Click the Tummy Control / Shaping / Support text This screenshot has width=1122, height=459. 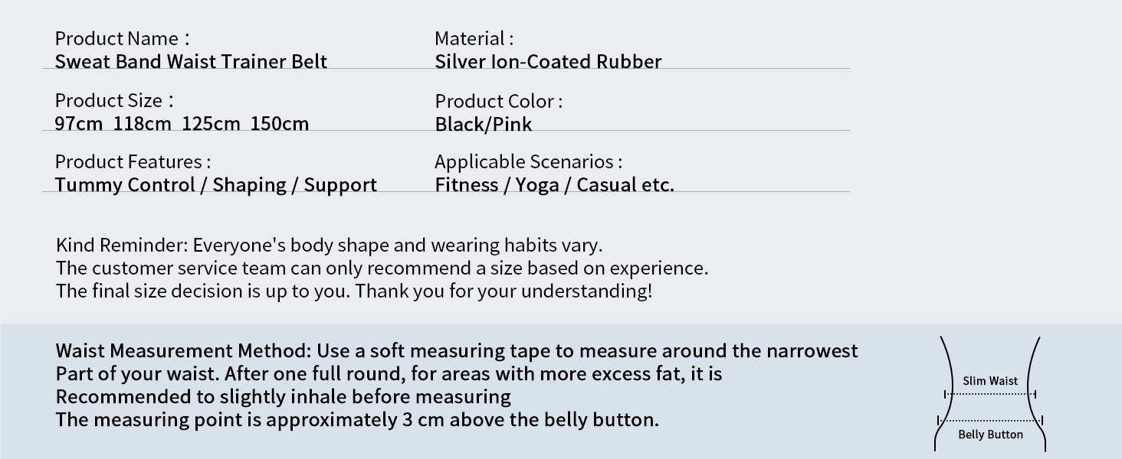click(215, 185)
